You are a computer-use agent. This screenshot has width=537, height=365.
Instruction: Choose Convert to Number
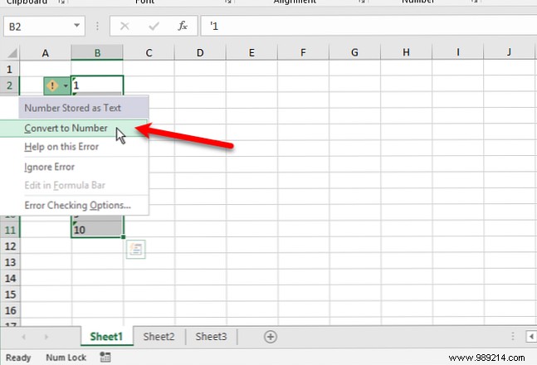pyautogui.click(x=74, y=128)
